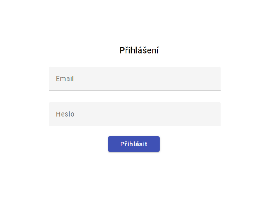Click the blue Přihlásit login button
Screen dimensions: 270x207
pos(134,144)
